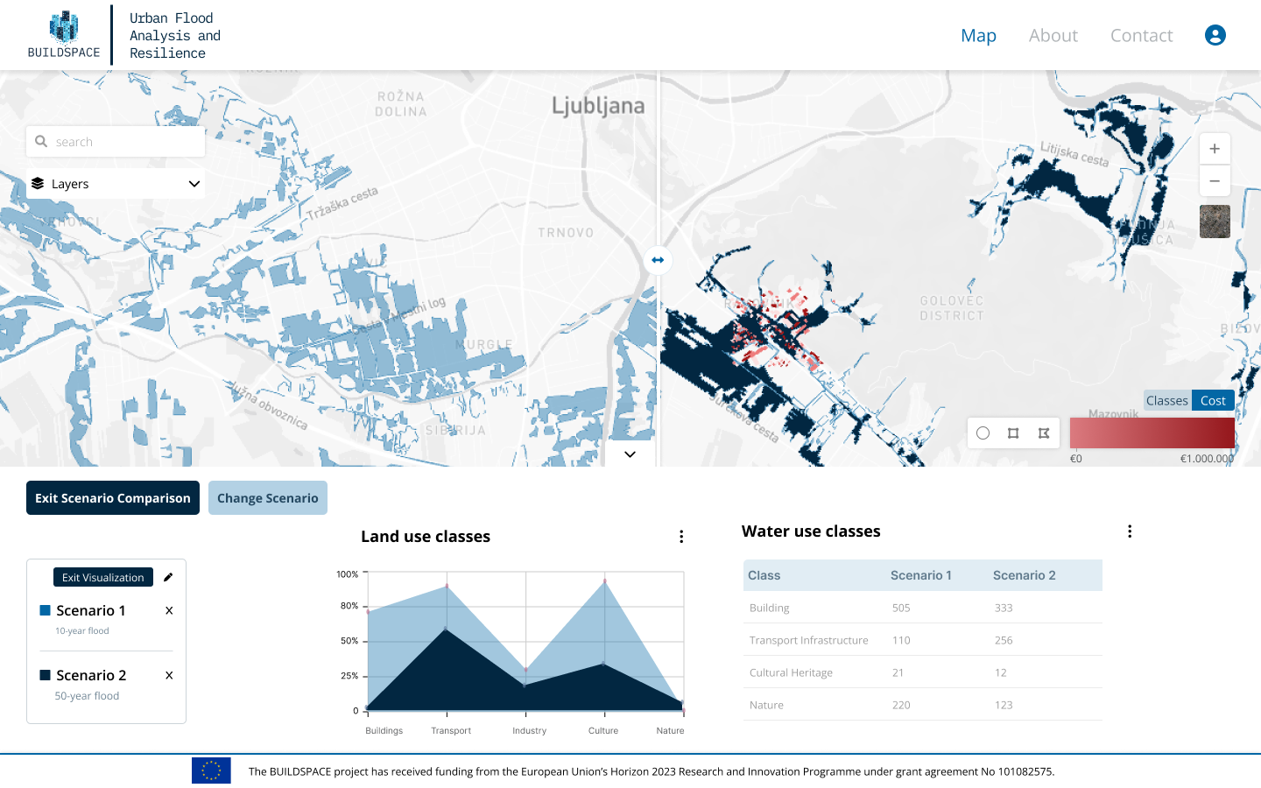Switch legend to Cost view
This screenshot has width=1261, height=788.
coord(1213,401)
